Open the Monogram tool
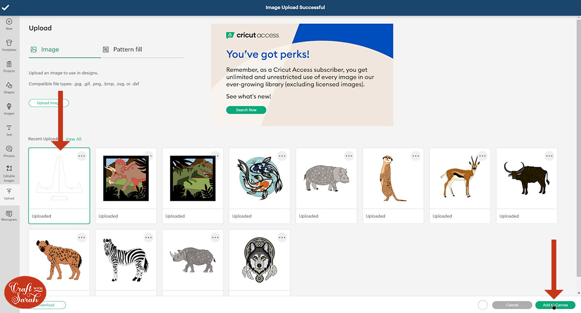Viewport: 581px width, 313px height. [9, 215]
